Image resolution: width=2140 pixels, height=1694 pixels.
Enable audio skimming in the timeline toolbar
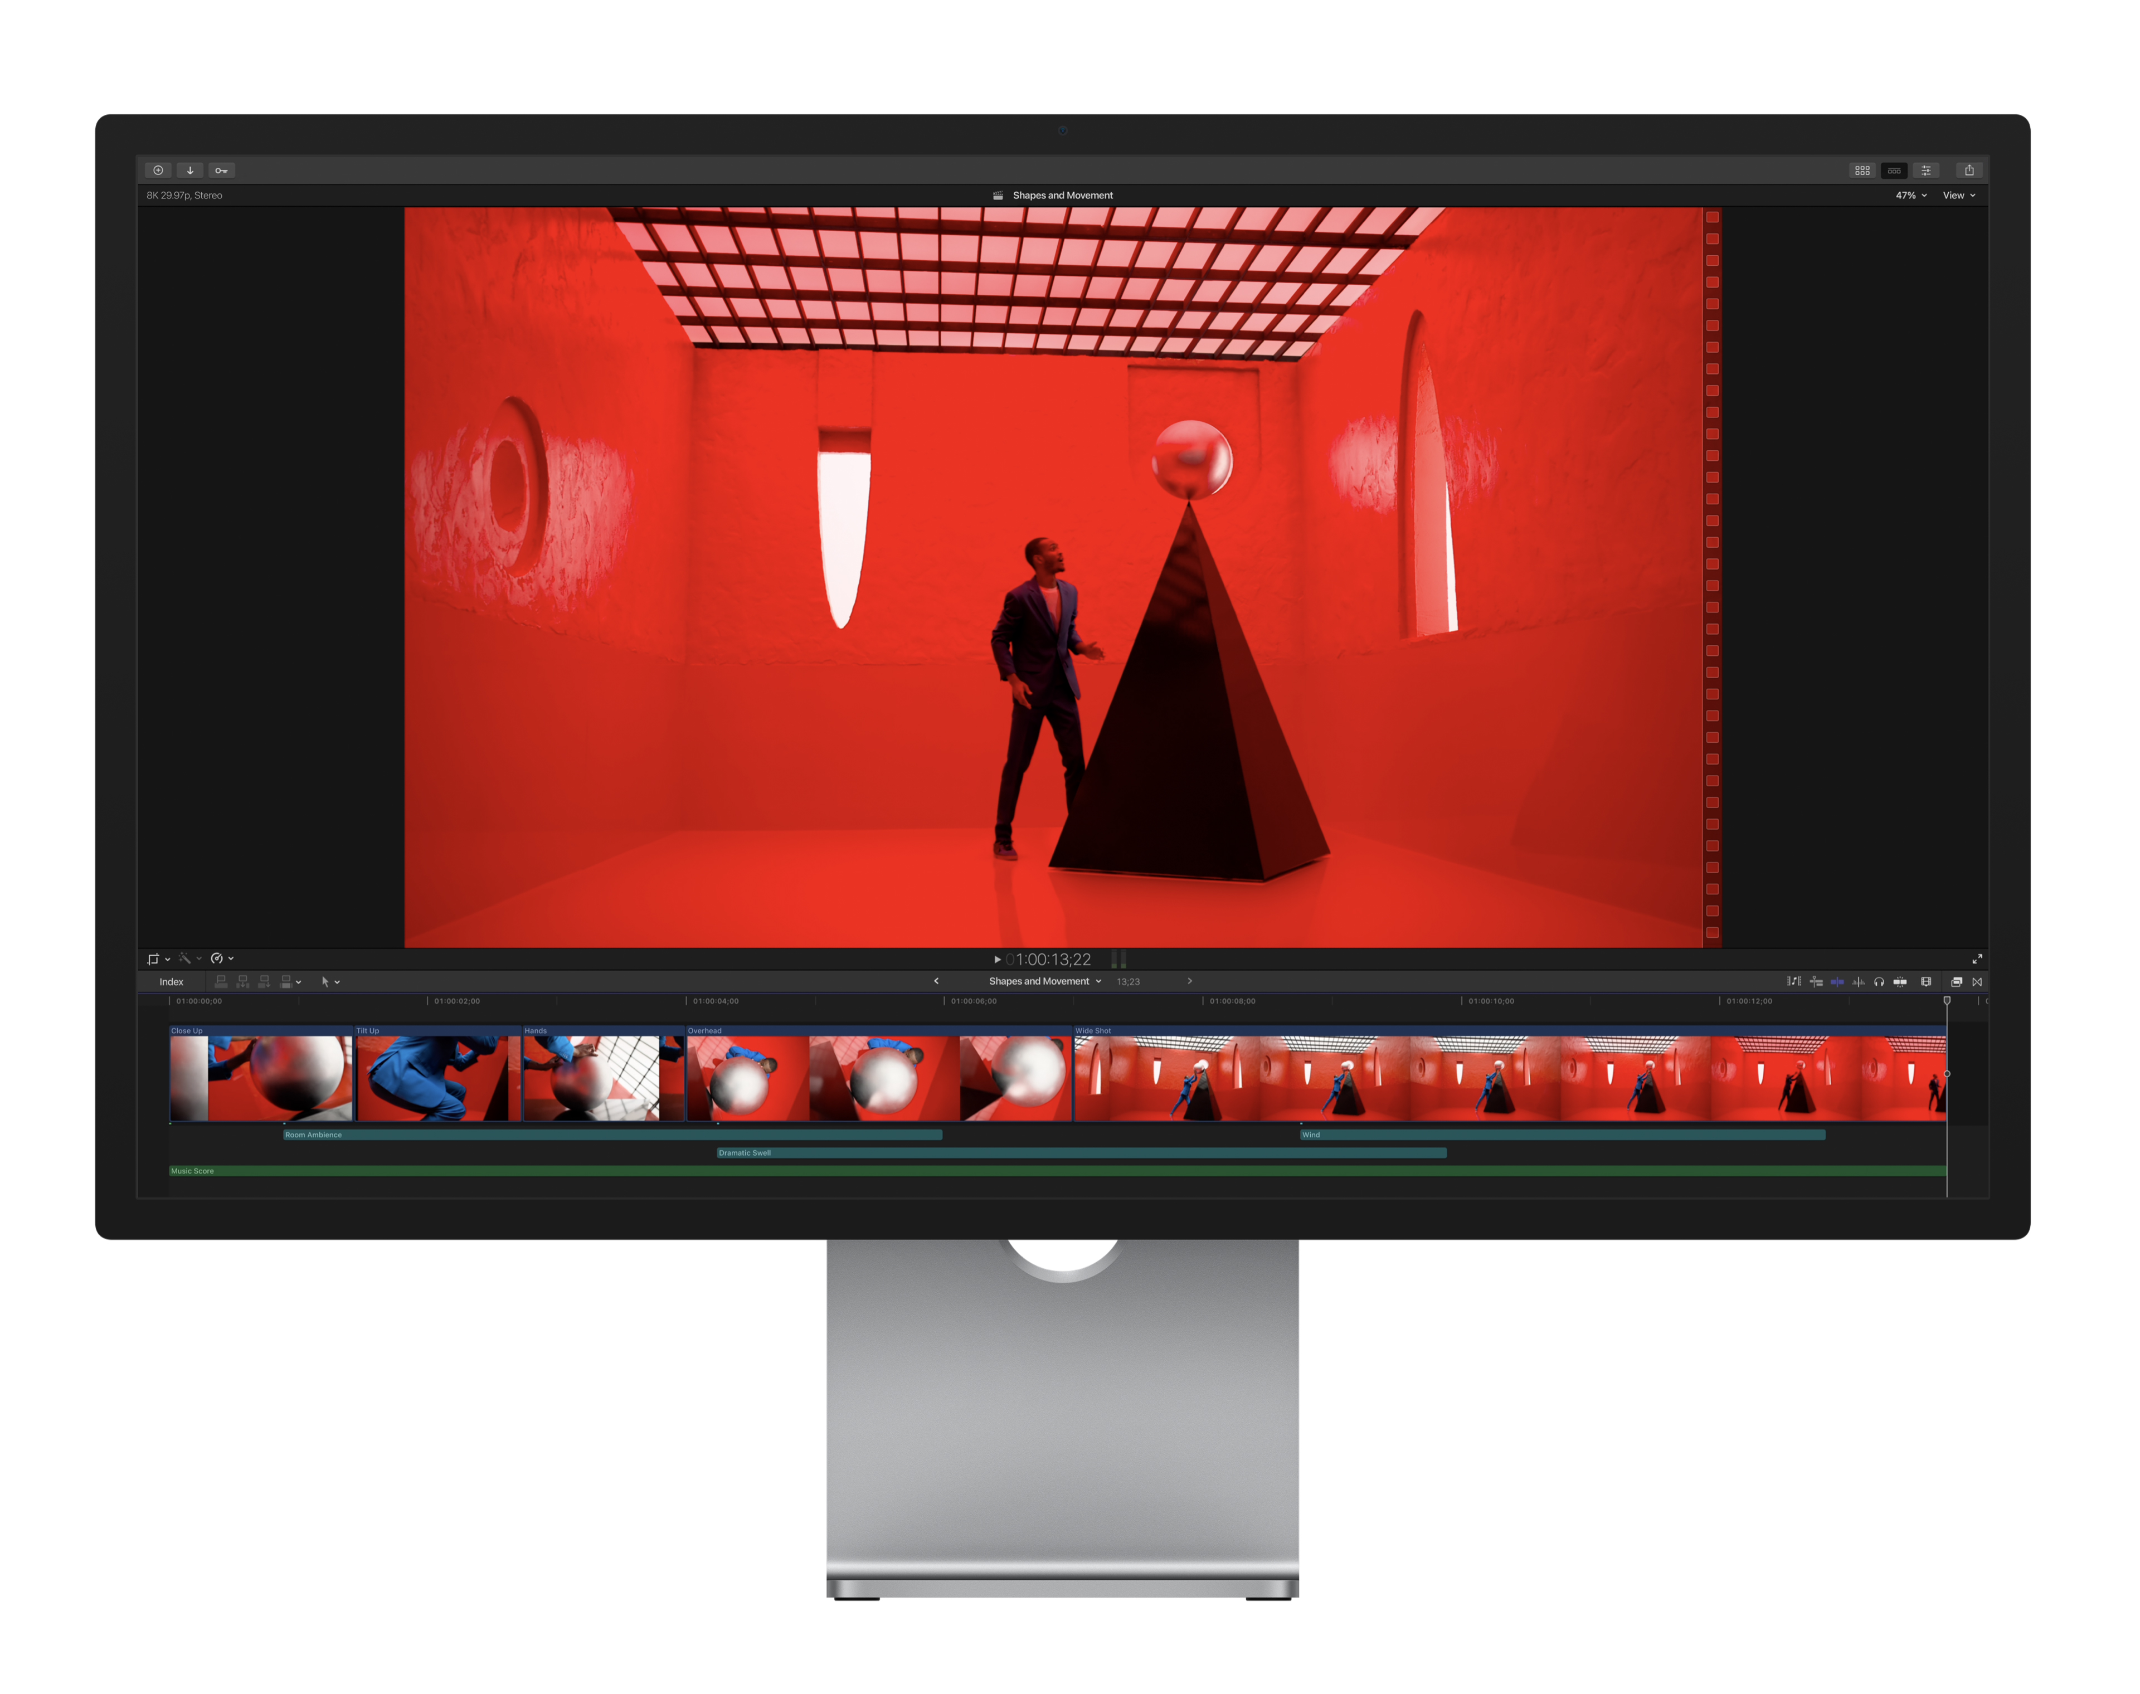click(1859, 982)
